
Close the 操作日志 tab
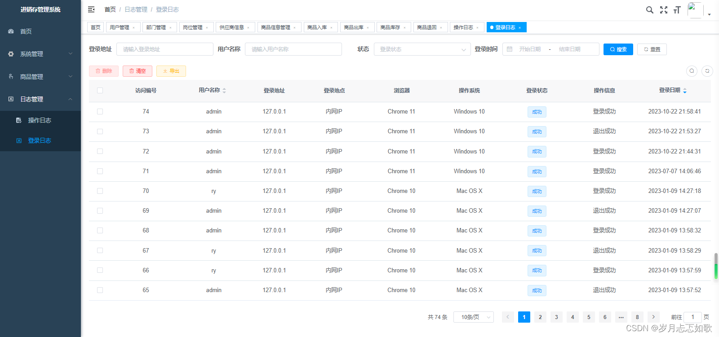pos(478,28)
